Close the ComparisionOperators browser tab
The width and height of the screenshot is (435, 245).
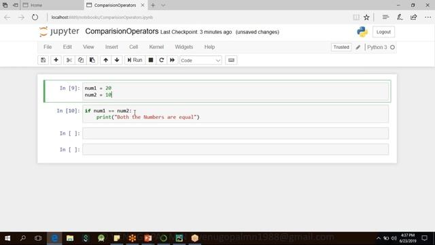pos(143,5)
